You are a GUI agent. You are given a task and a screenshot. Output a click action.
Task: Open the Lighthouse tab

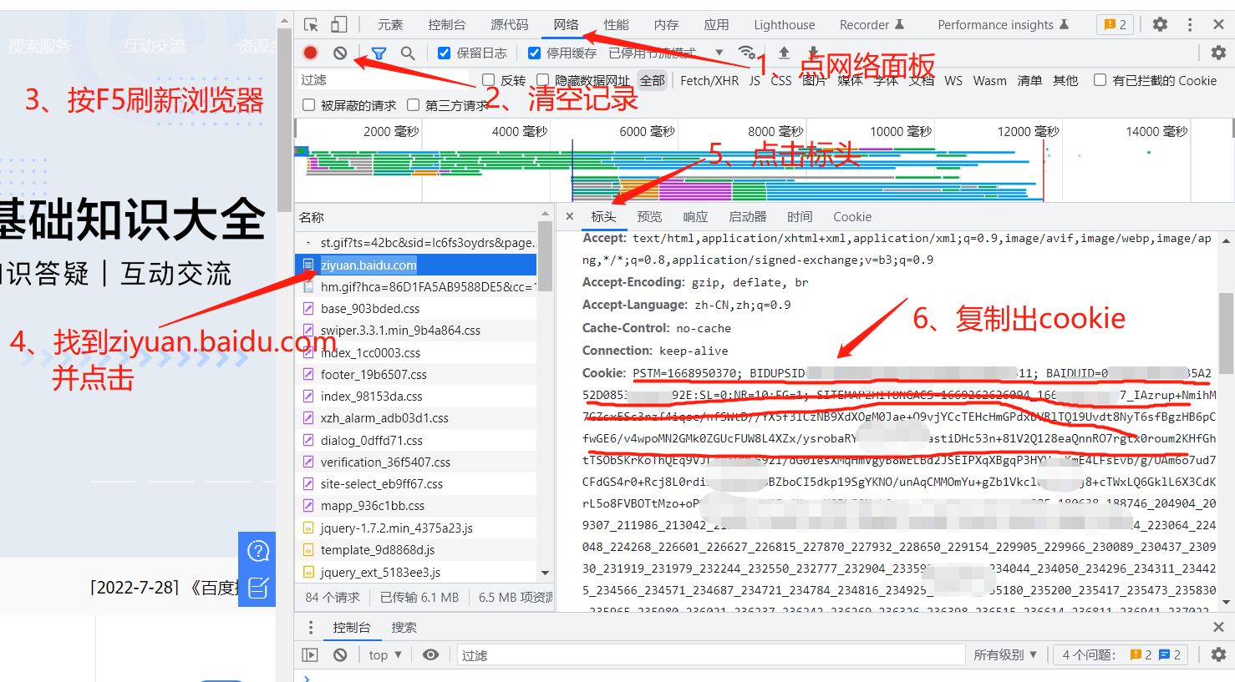pyautogui.click(x=785, y=25)
